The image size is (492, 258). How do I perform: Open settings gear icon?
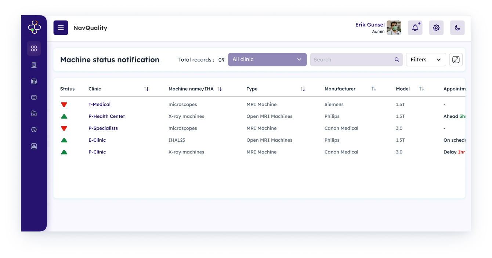(436, 28)
